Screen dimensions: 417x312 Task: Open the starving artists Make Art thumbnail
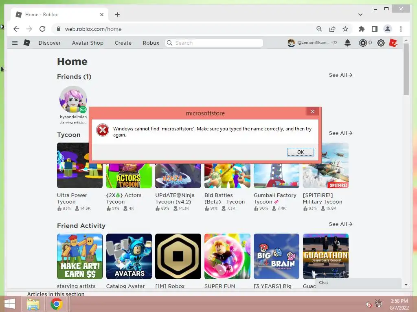point(80,256)
